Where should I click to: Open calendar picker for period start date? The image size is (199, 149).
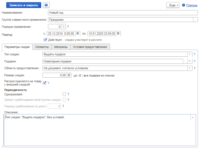click(77, 34)
